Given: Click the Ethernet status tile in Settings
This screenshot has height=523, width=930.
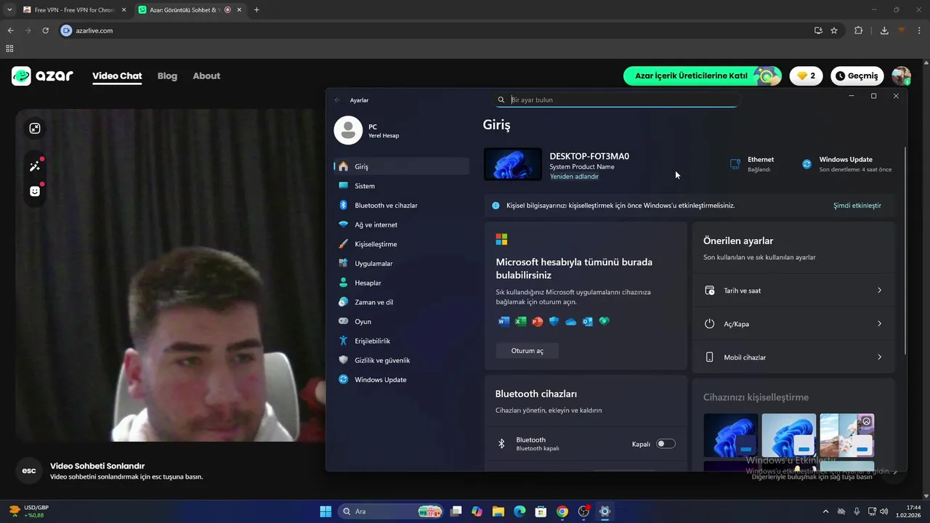Looking at the screenshot, I should [x=752, y=164].
